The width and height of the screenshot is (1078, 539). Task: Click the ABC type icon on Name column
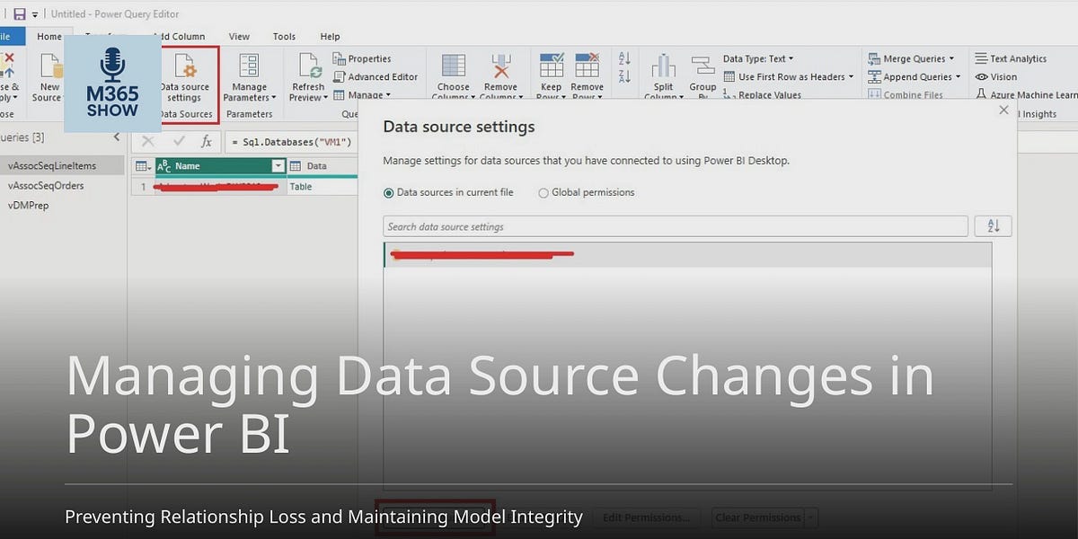click(163, 166)
